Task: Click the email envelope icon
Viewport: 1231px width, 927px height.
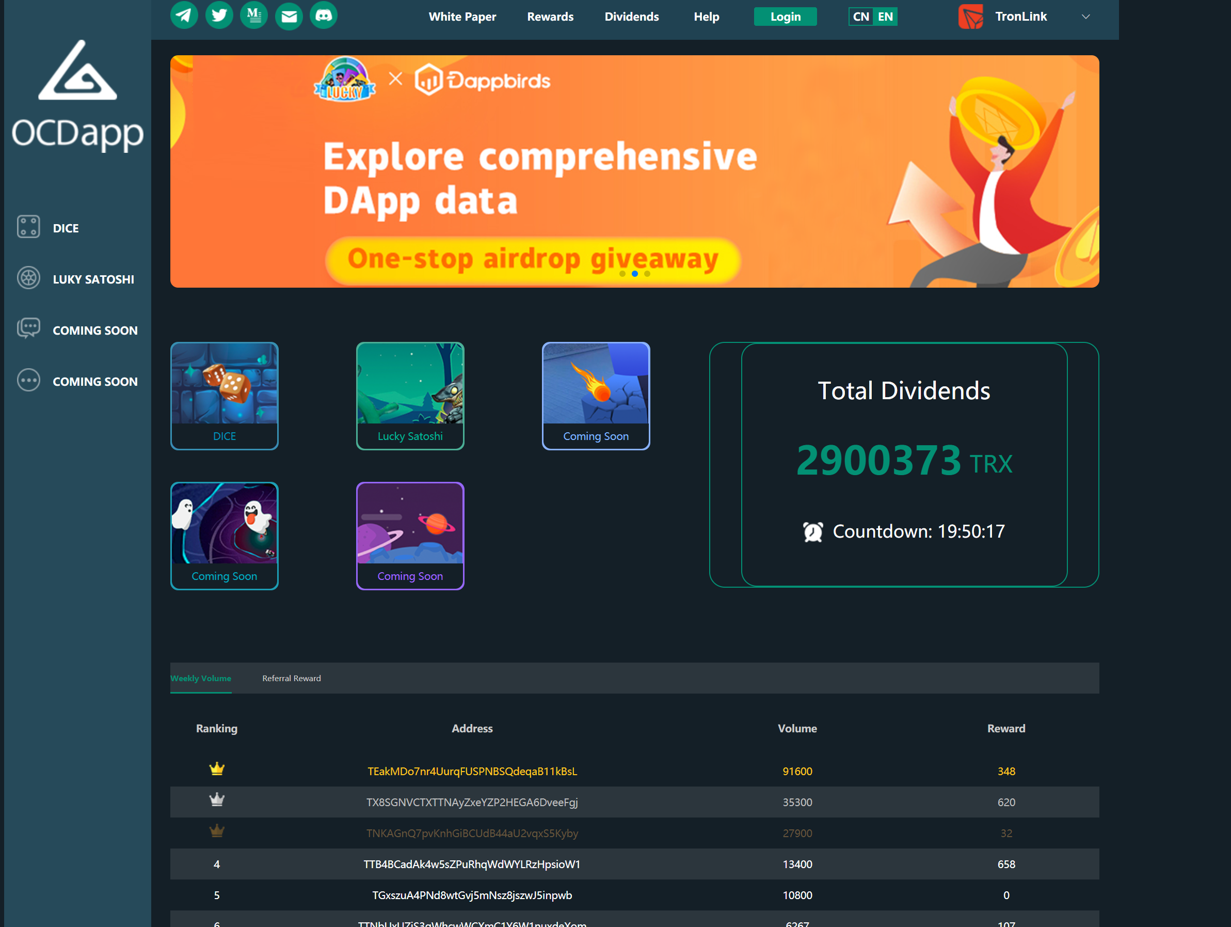Action: [x=289, y=16]
